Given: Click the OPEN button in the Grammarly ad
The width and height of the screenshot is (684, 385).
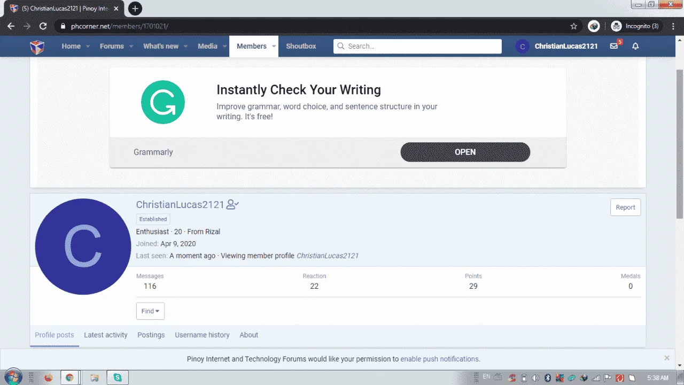Looking at the screenshot, I should click(465, 152).
